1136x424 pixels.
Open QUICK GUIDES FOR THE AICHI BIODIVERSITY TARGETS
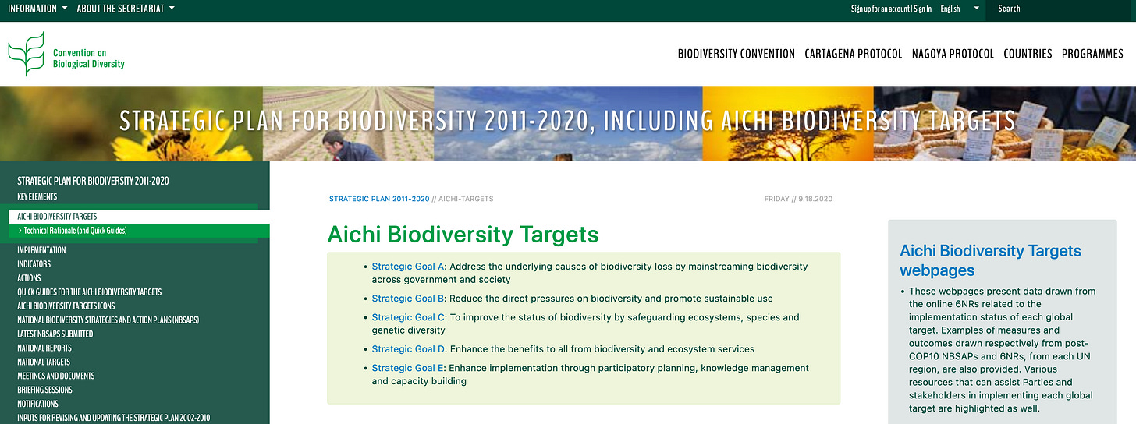[x=90, y=292]
